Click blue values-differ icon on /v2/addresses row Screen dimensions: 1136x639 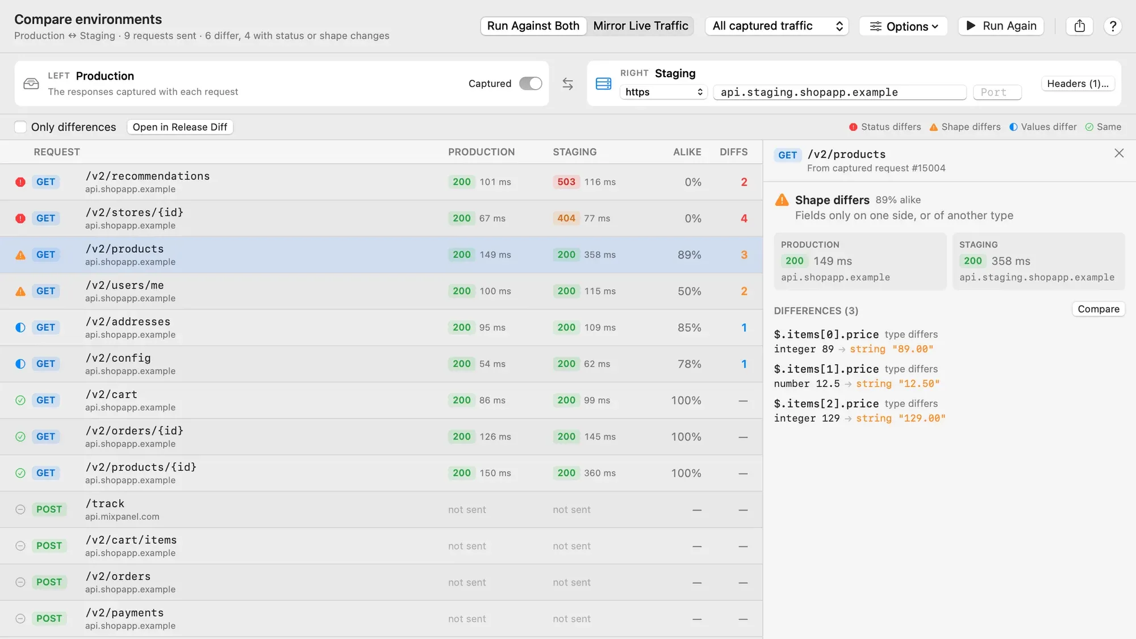pos(20,327)
